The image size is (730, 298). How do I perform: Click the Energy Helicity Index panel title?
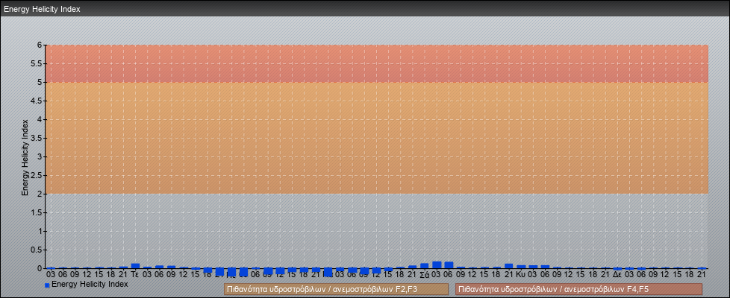pos(42,9)
